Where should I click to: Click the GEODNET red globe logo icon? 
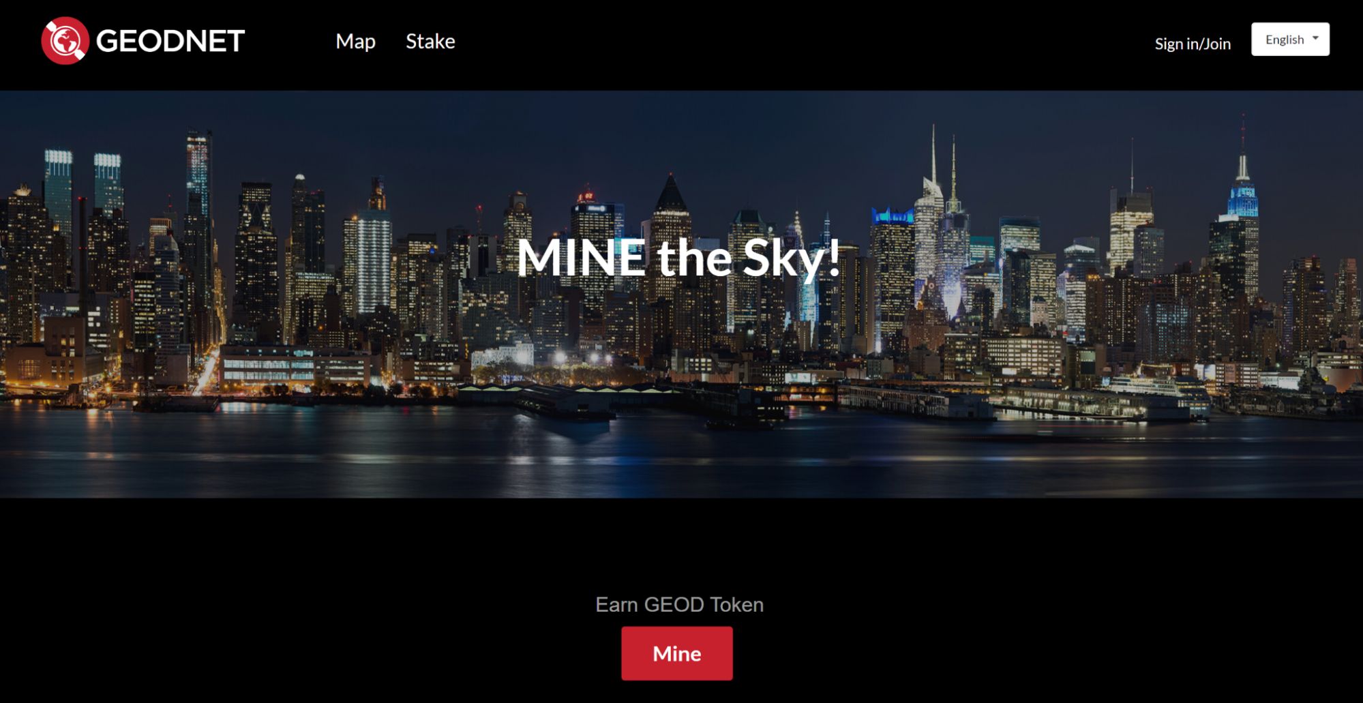click(x=65, y=40)
